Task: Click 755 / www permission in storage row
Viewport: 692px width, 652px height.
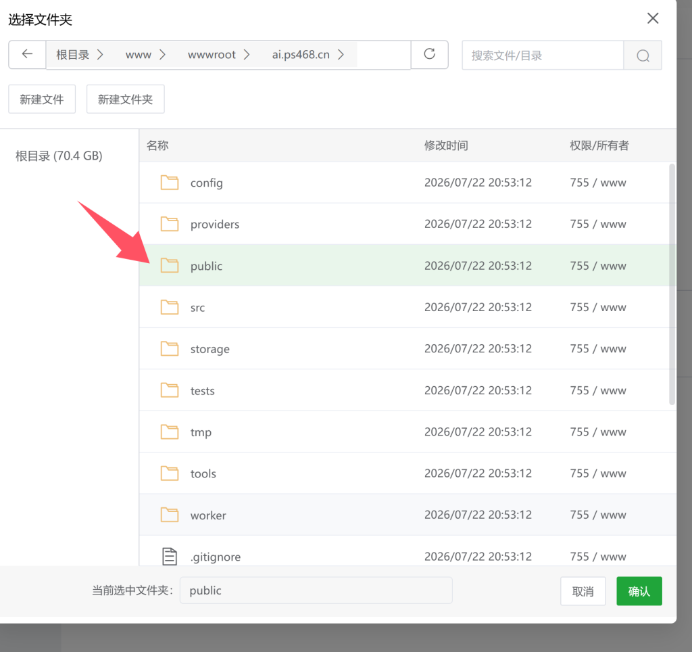Action: [x=598, y=348]
